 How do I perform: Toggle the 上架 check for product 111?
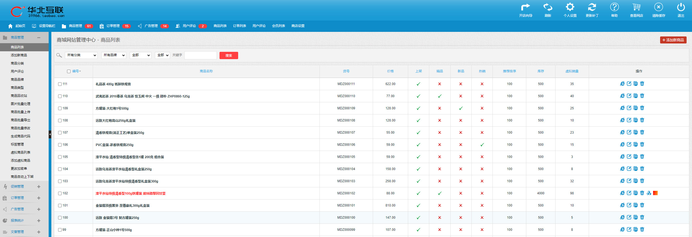(x=418, y=84)
